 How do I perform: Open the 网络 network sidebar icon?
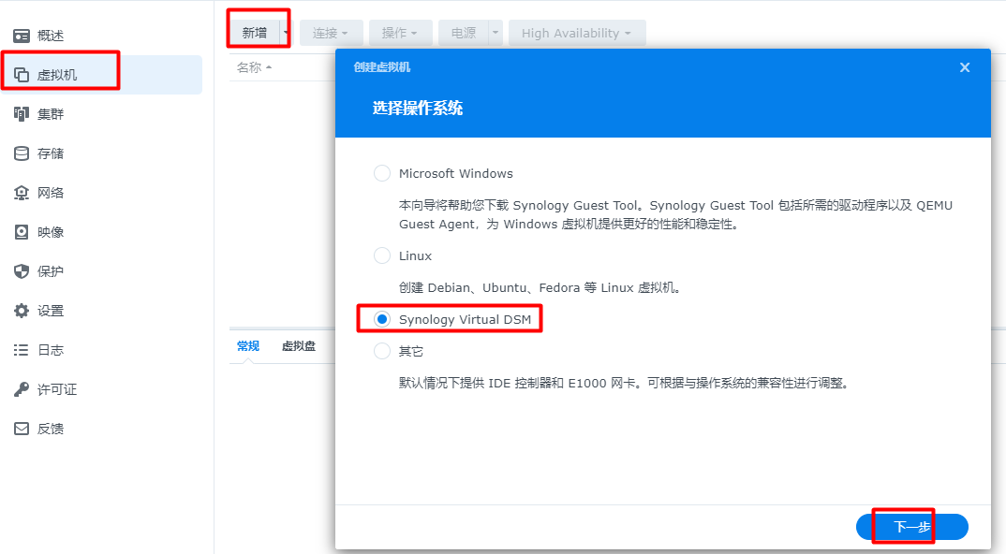click(22, 193)
